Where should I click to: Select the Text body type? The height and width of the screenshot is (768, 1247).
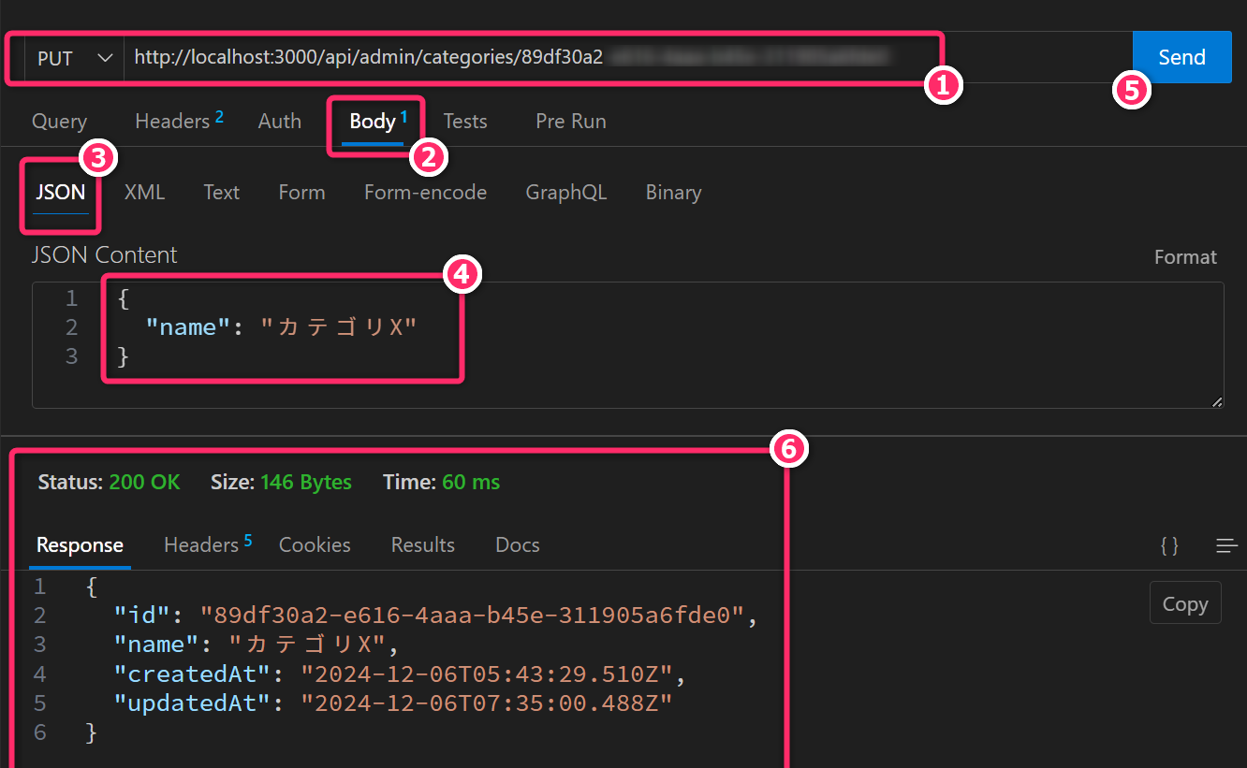(x=221, y=192)
